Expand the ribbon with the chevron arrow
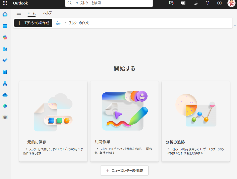This screenshot has height=179, width=237. click(x=235, y=25)
